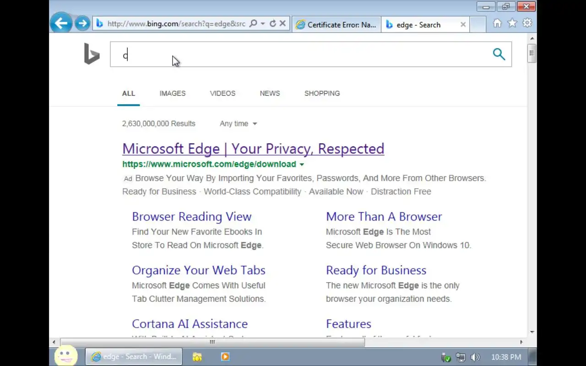Launch the media player taskbar icon
Viewport: 586px width, 366px height.
click(225, 357)
